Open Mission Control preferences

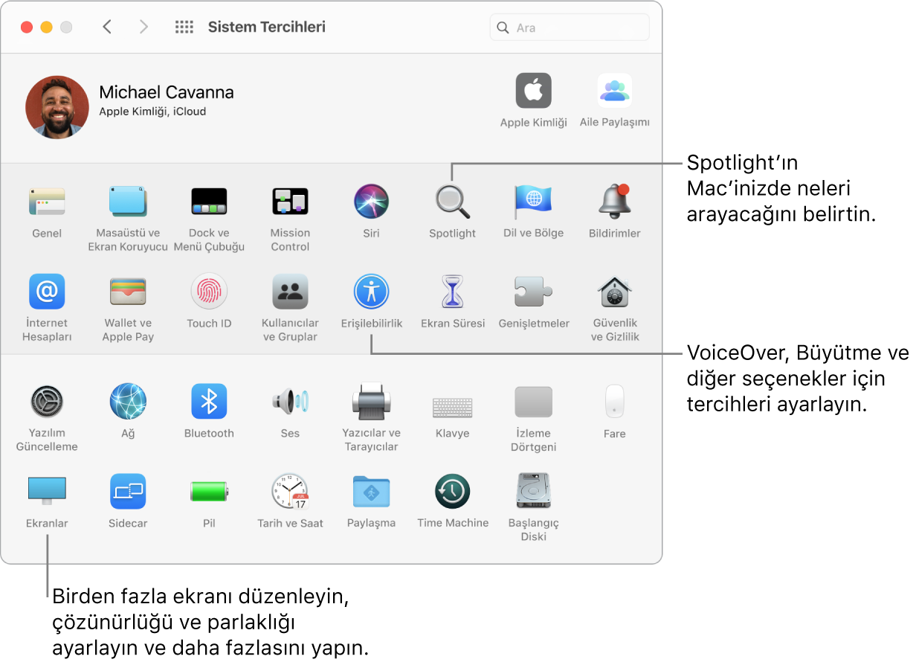(x=290, y=201)
